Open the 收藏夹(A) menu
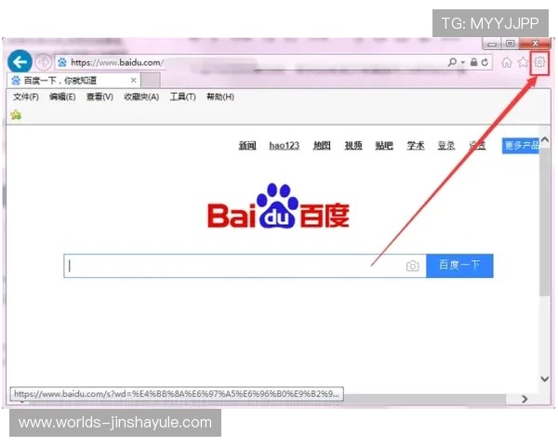The width and height of the screenshot is (558, 446). click(141, 97)
